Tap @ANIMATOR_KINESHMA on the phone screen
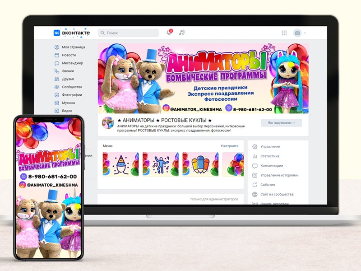The width and height of the screenshot is (361, 271). [x=52, y=185]
